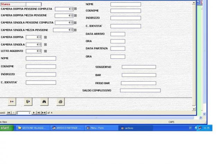Click the FRIGO BAR amount field
Image resolution: width=219 pixels, height=164 pixels.
tap(139, 83)
